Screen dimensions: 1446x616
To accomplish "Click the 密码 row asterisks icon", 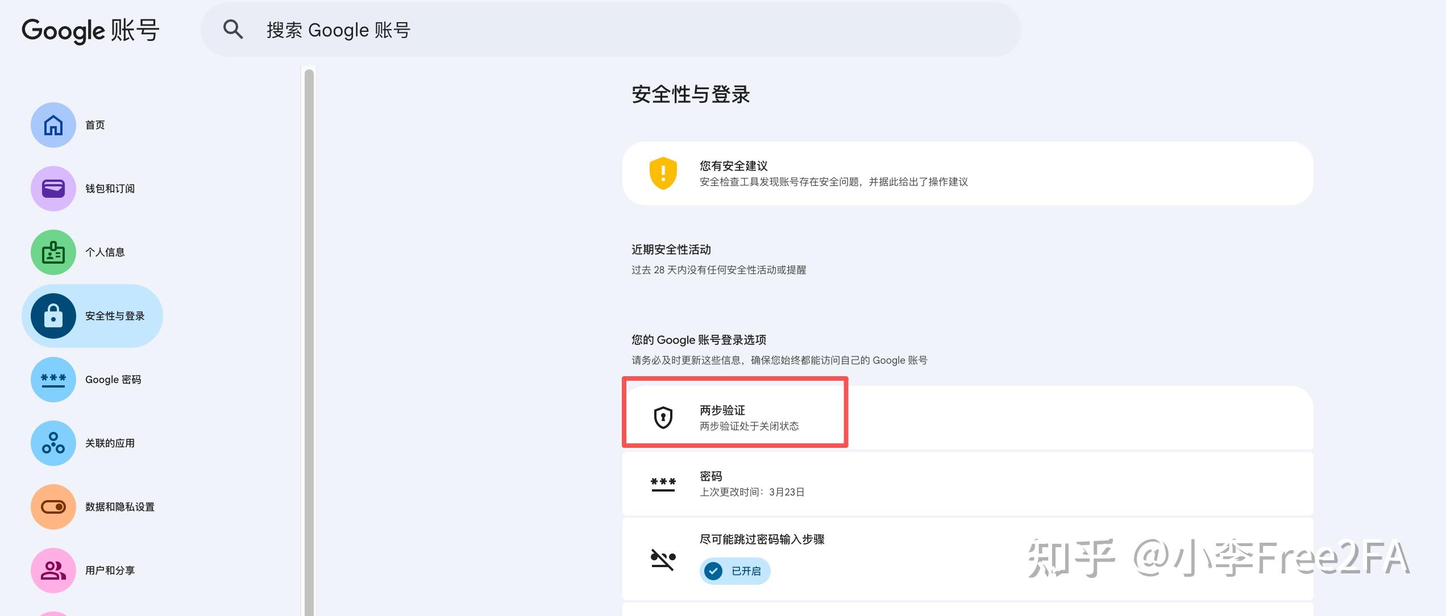I will (663, 484).
